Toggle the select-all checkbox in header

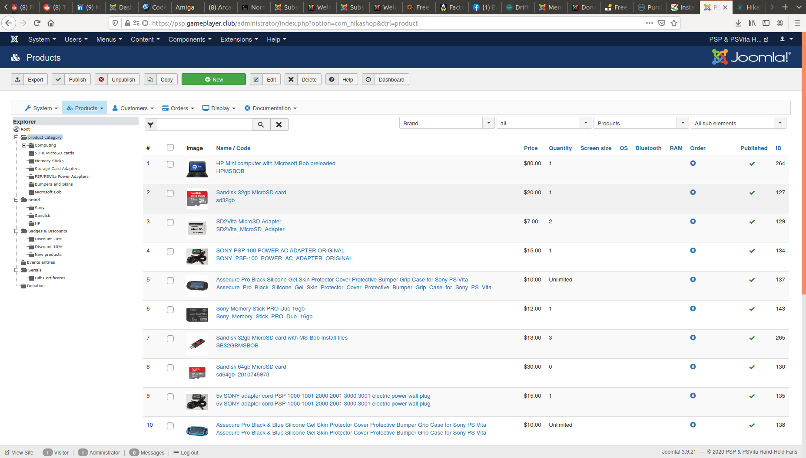click(x=170, y=147)
